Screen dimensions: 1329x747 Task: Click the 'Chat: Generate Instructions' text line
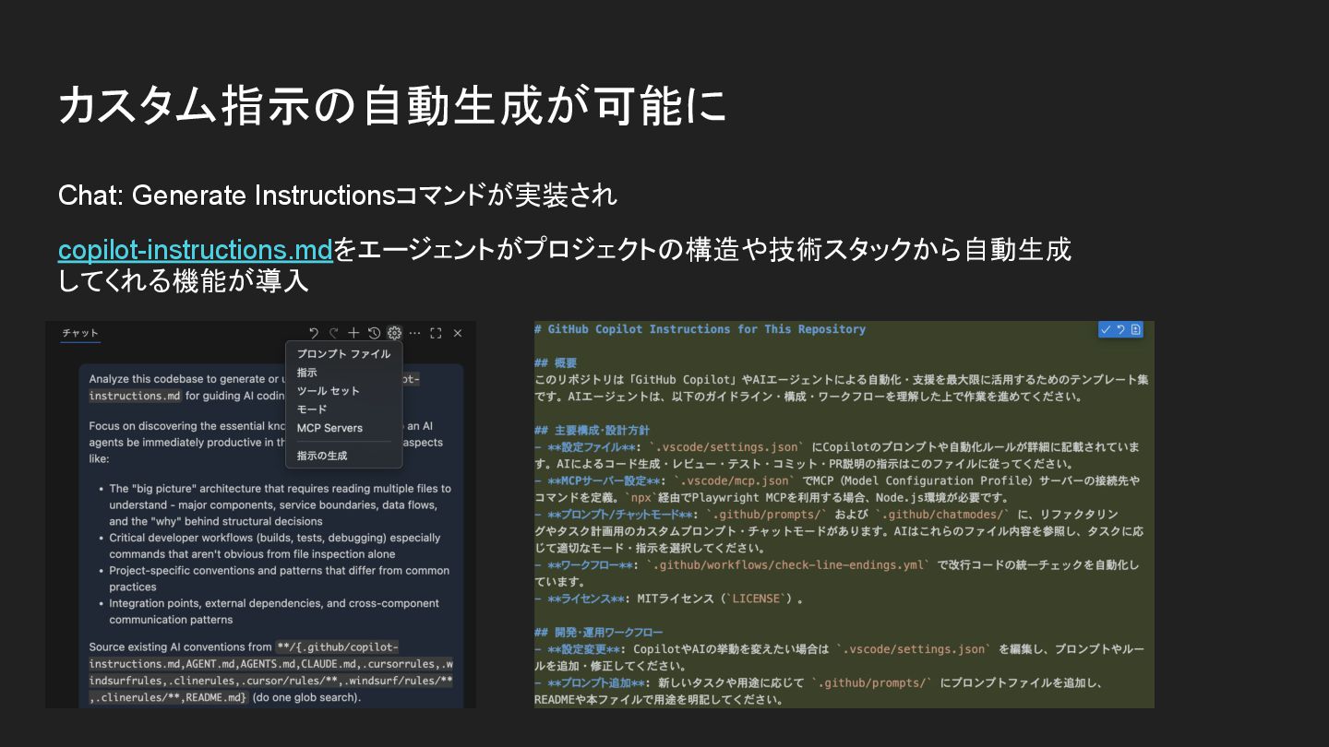338,196
